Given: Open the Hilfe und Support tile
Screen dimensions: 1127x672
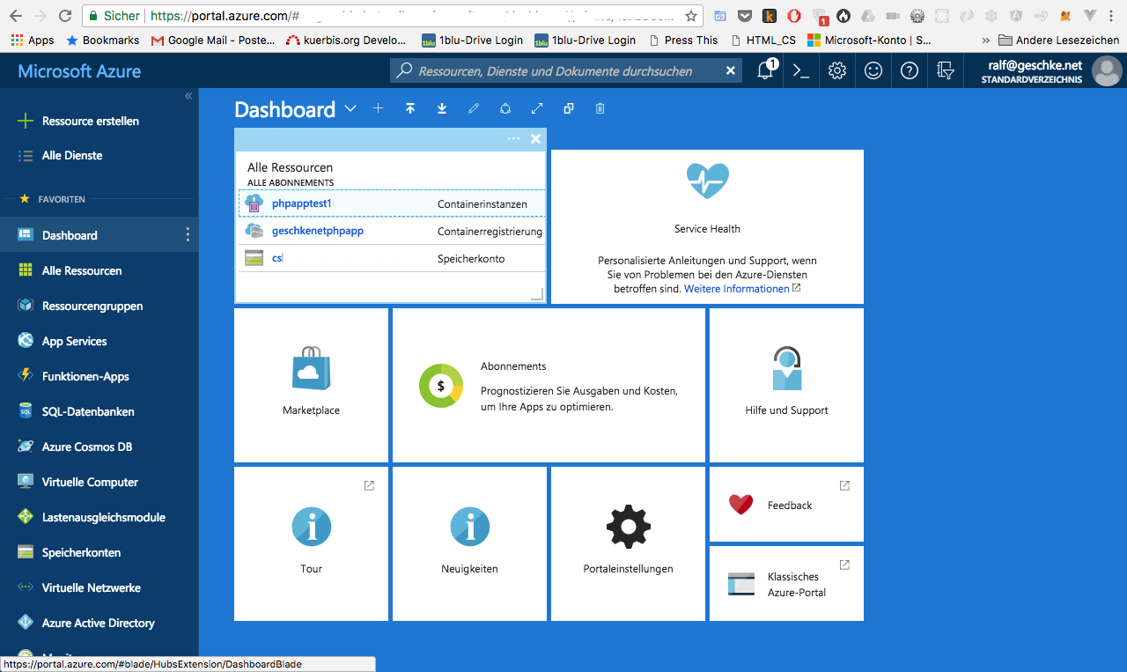Looking at the screenshot, I should point(786,385).
